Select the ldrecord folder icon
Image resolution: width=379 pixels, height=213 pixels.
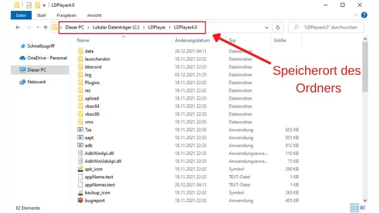pyautogui.click(x=81, y=67)
